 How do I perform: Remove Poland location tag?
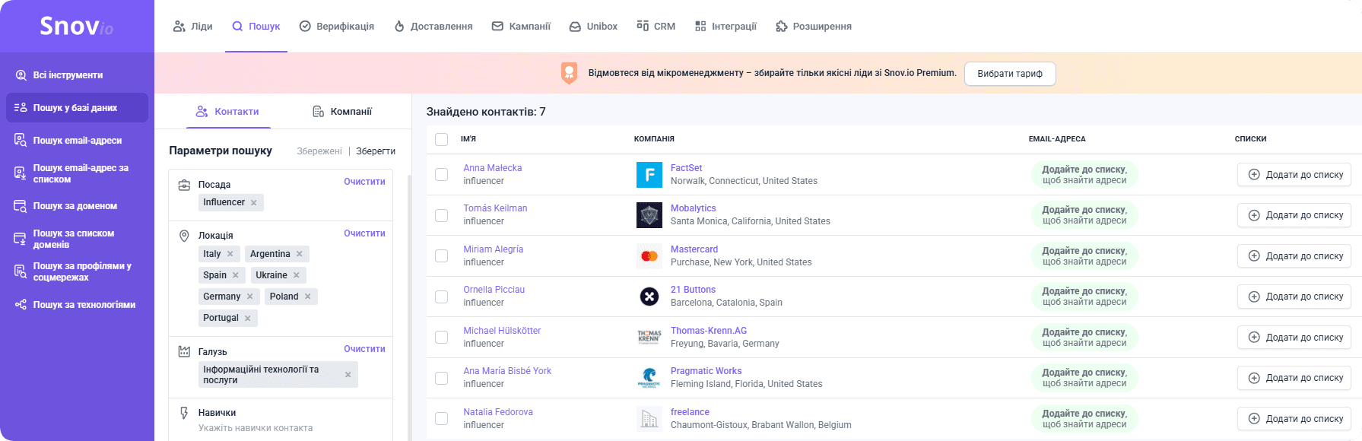pos(308,297)
